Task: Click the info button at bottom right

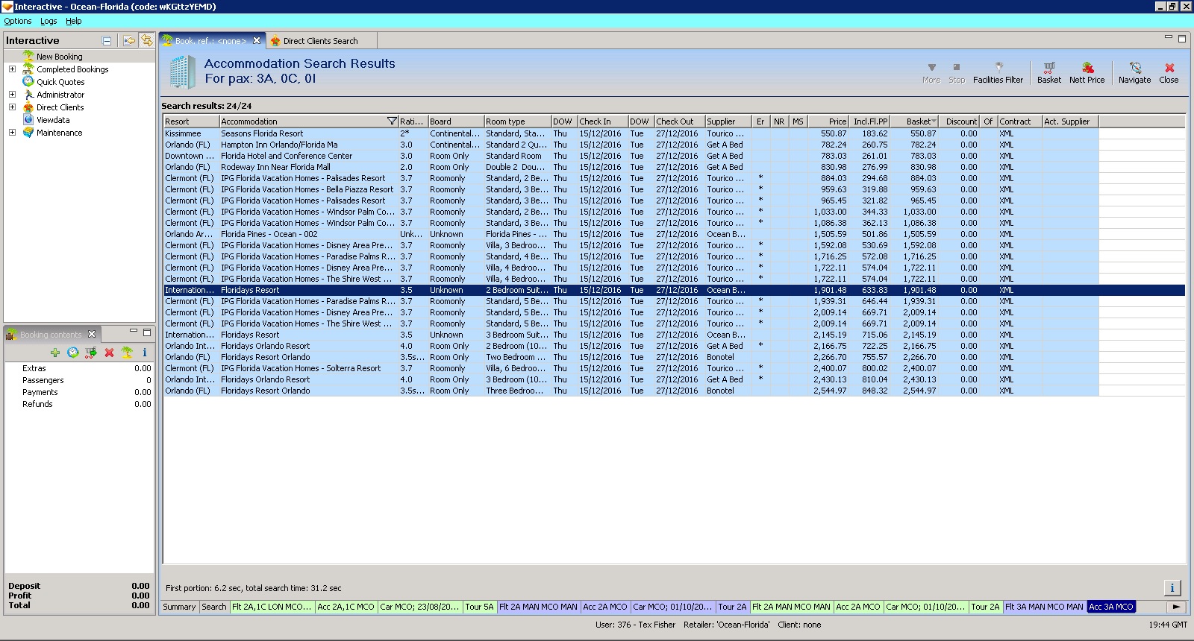Action: [1172, 588]
